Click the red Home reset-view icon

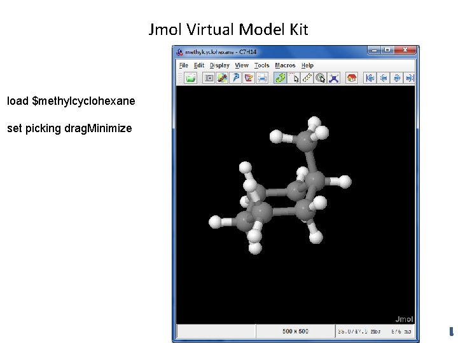pos(352,78)
